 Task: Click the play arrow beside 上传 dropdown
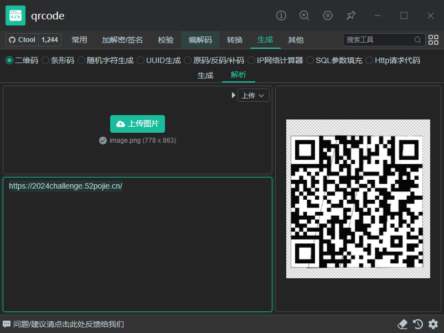(233, 95)
